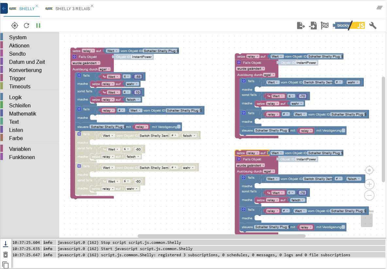Open the menu icon at the top right

(379, 8)
